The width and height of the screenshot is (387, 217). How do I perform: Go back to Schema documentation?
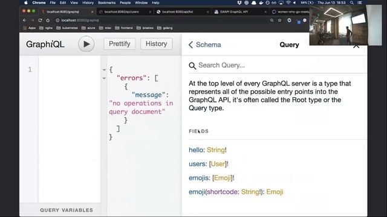[205, 45]
